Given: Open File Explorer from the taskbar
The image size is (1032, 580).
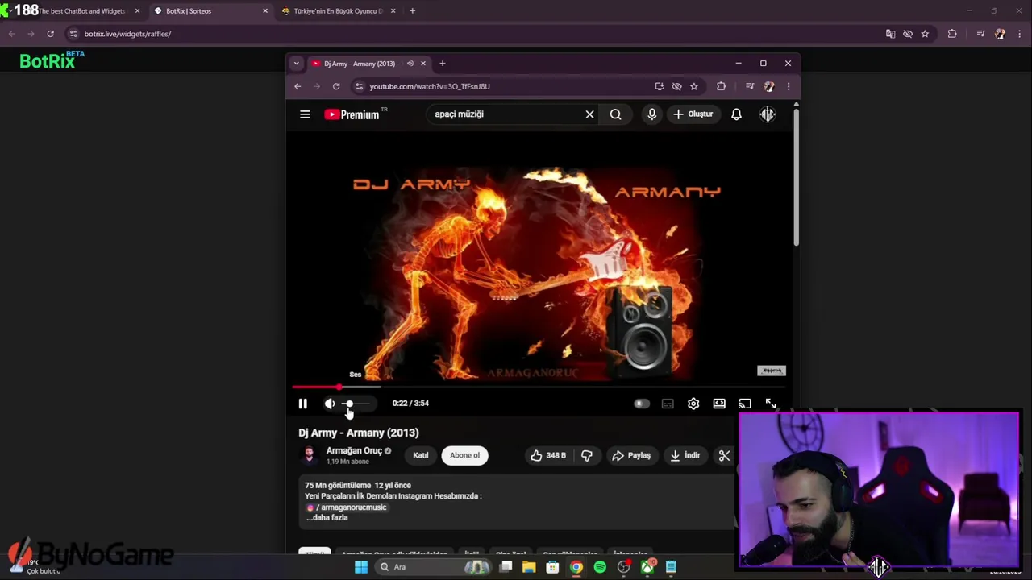Looking at the screenshot, I should 529,567.
